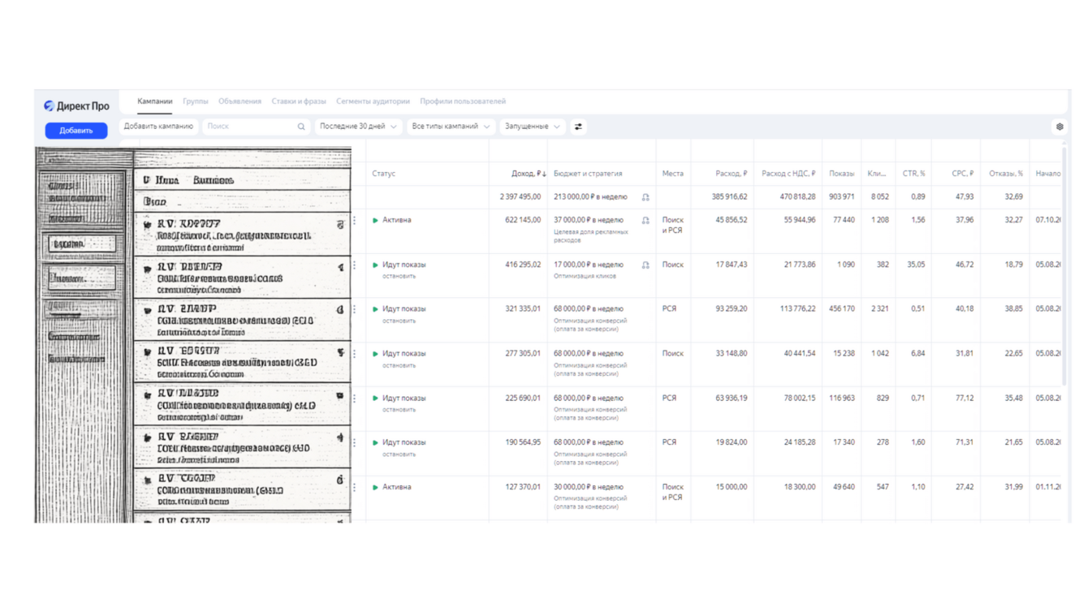
Task: Click the Директ Про logo icon
Action: (49, 106)
